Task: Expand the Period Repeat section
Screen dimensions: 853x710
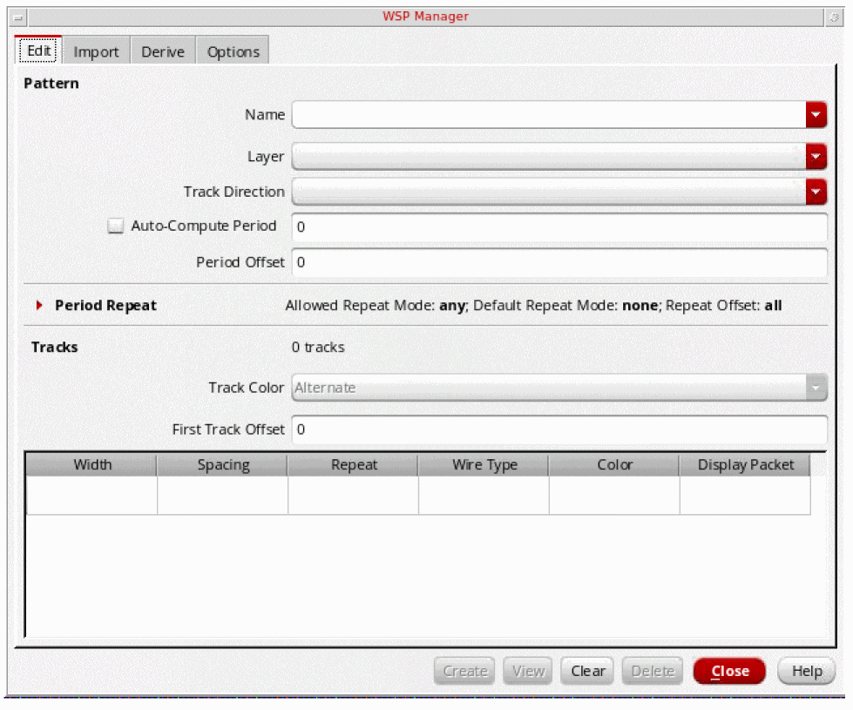Action: point(39,305)
